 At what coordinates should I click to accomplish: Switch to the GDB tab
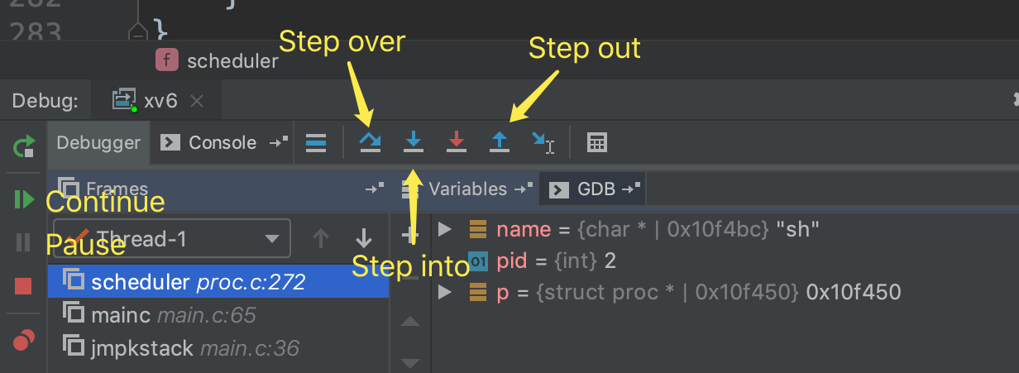[x=596, y=189]
